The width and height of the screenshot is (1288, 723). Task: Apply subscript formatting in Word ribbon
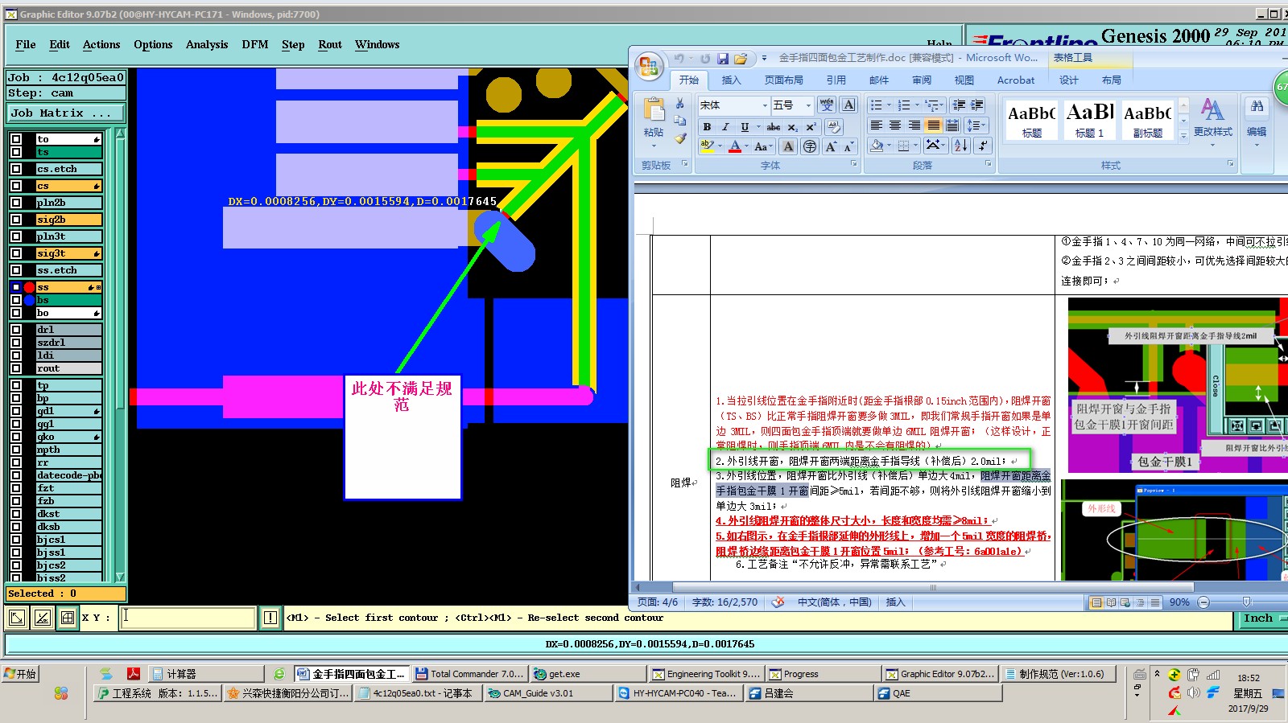click(793, 126)
